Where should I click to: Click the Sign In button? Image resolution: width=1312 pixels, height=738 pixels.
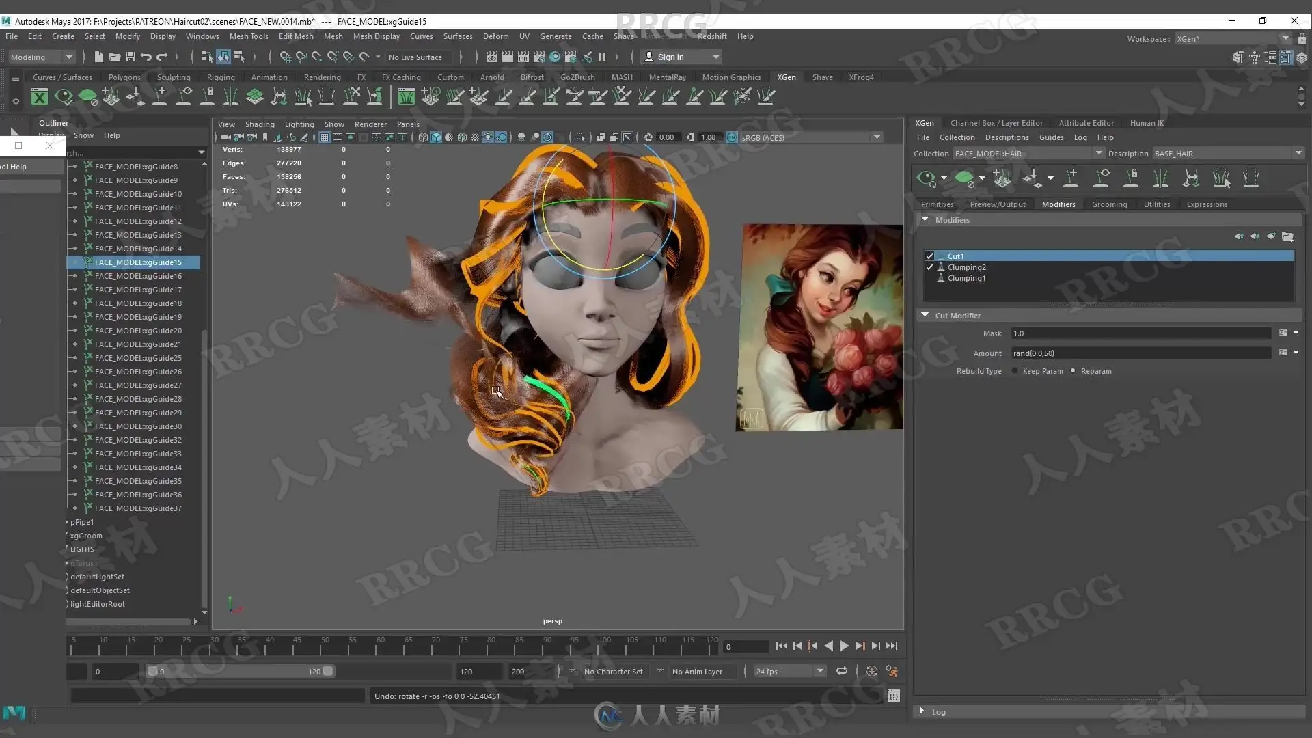pyautogui.click(x=670, y=57)
